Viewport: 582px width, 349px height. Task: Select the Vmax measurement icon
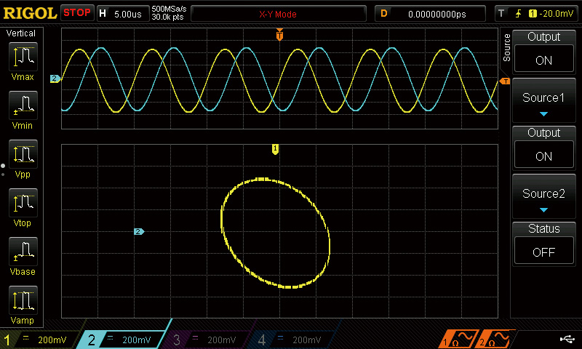[23, 57]
